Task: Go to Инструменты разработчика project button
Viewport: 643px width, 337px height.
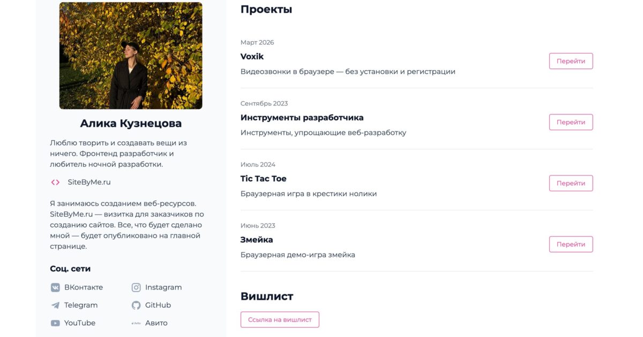Action: [571, 122]
